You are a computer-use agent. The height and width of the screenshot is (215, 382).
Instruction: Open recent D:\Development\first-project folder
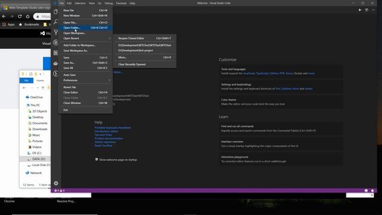[144, 50]
